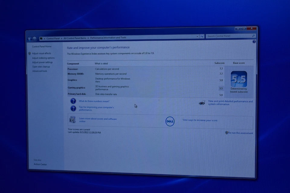The image size is (290, 193).
Task: Open 'Adjust power settings' in the sidebar
Action: tap(42, 62)
